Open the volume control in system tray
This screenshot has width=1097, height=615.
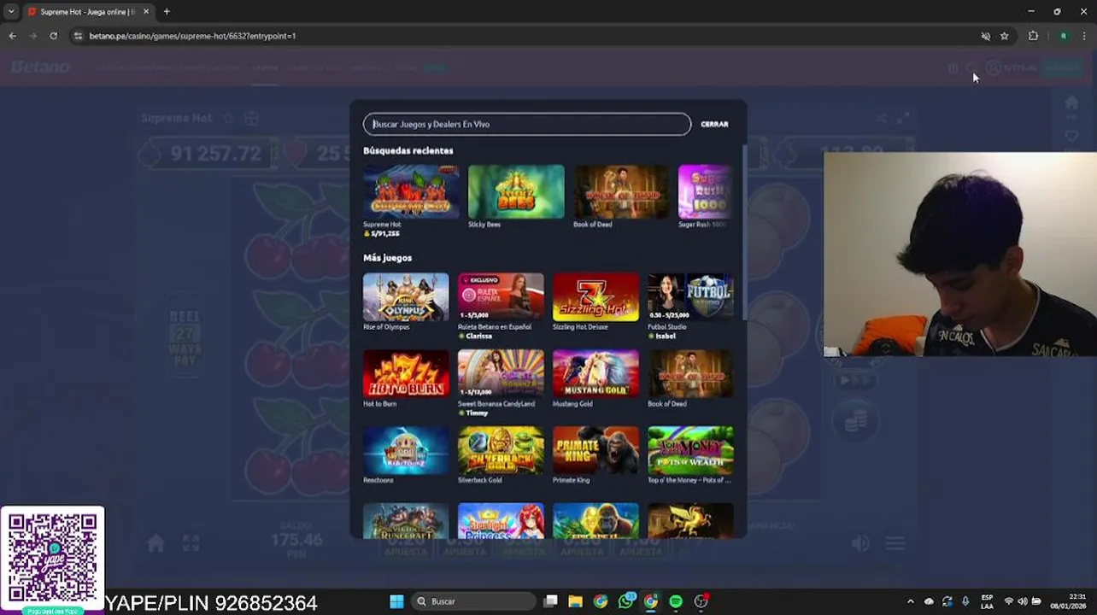click(1023, 601)
